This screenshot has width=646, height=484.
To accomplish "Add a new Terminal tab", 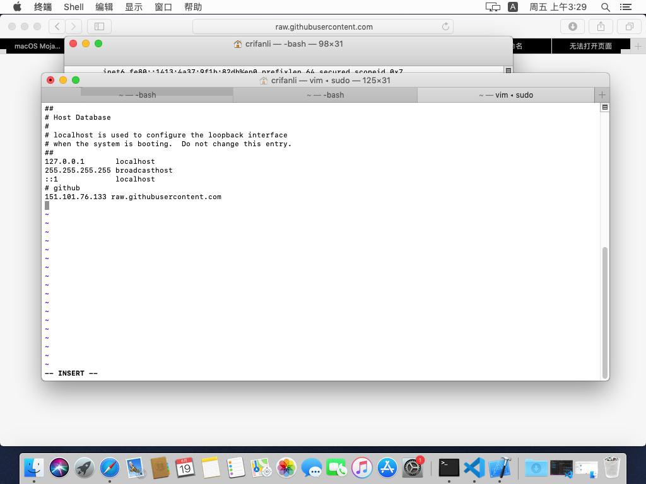I will coord(602,95).
